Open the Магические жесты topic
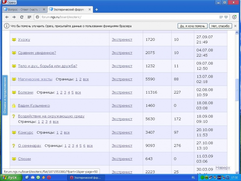 [x=35, y=79]
